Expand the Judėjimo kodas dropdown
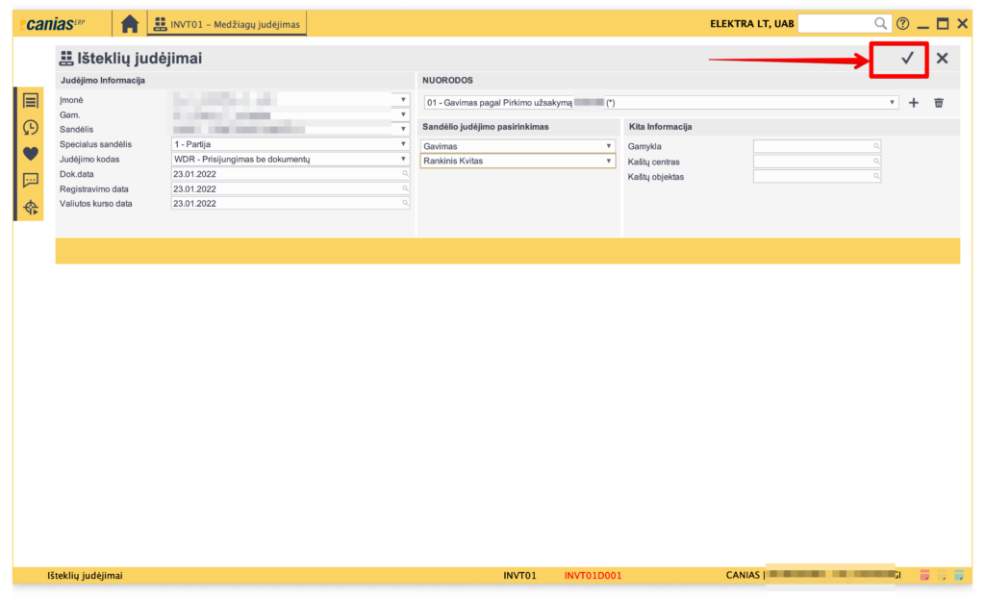This screenshot has height=598, width=985. click(405, 160)
